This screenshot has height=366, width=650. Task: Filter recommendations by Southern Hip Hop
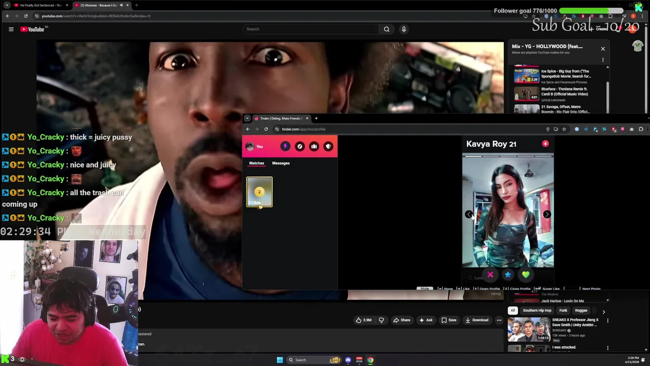537,311
